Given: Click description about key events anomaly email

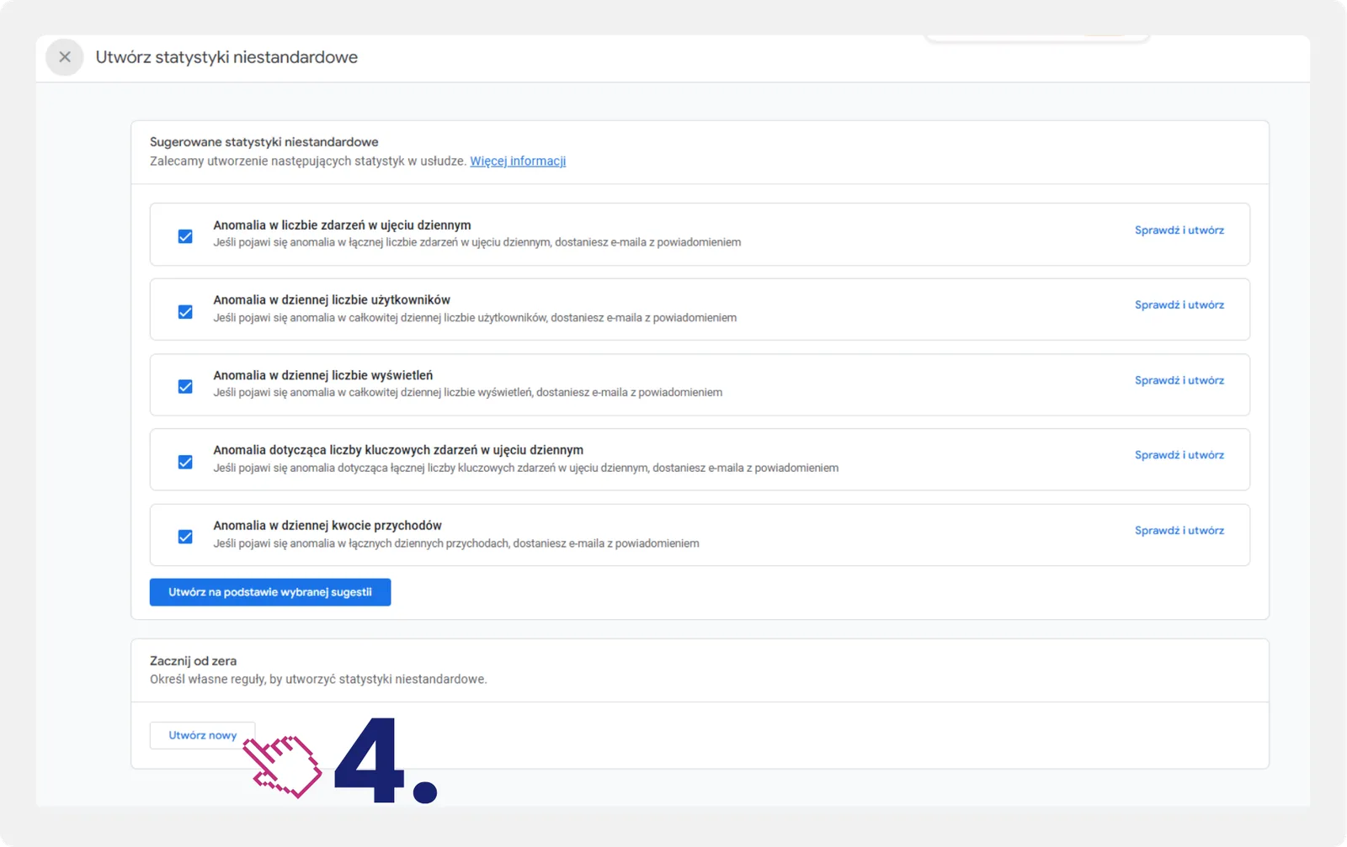Looking at the screenshot, I should (x=526, y=468).
